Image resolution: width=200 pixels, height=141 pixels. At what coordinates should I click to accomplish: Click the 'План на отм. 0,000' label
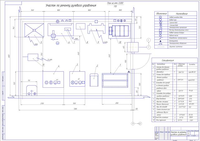coord(115,3)
